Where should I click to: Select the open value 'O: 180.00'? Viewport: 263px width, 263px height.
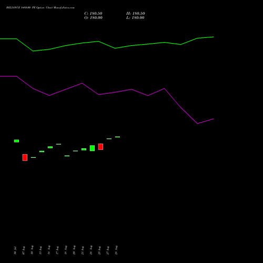tap(93, 18)
